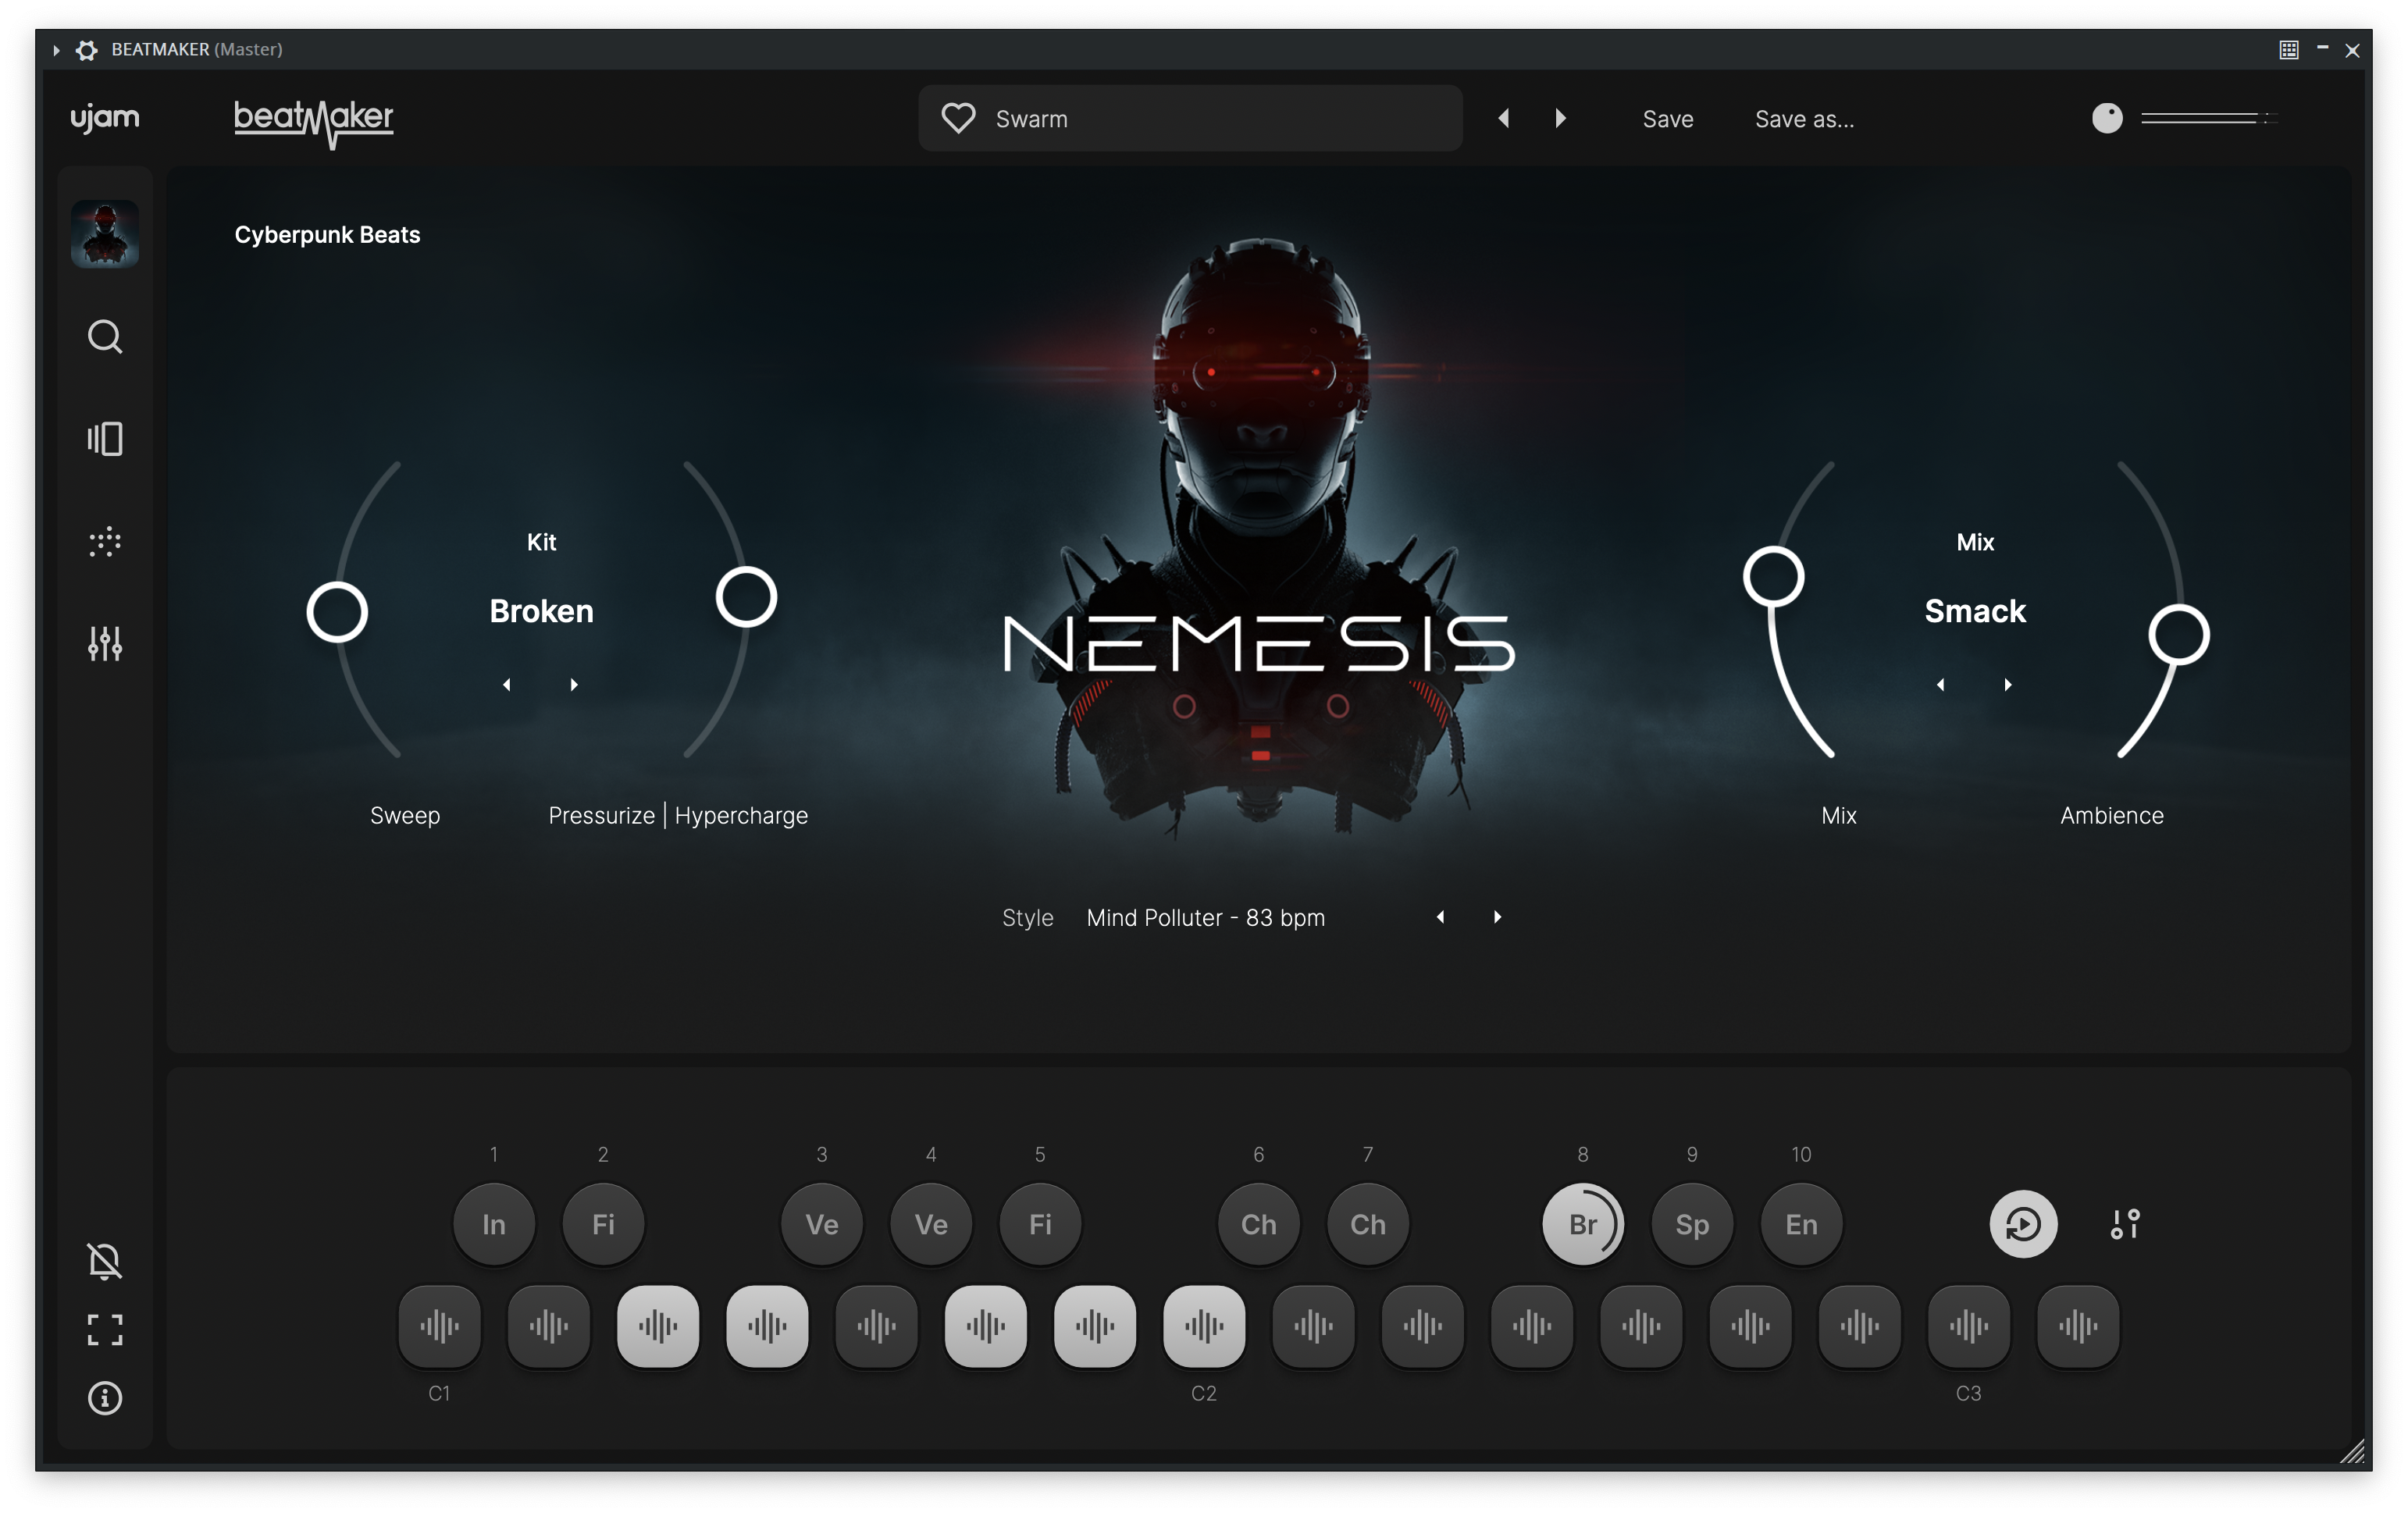Play the last drum pad after C3

[2078, 1327]
